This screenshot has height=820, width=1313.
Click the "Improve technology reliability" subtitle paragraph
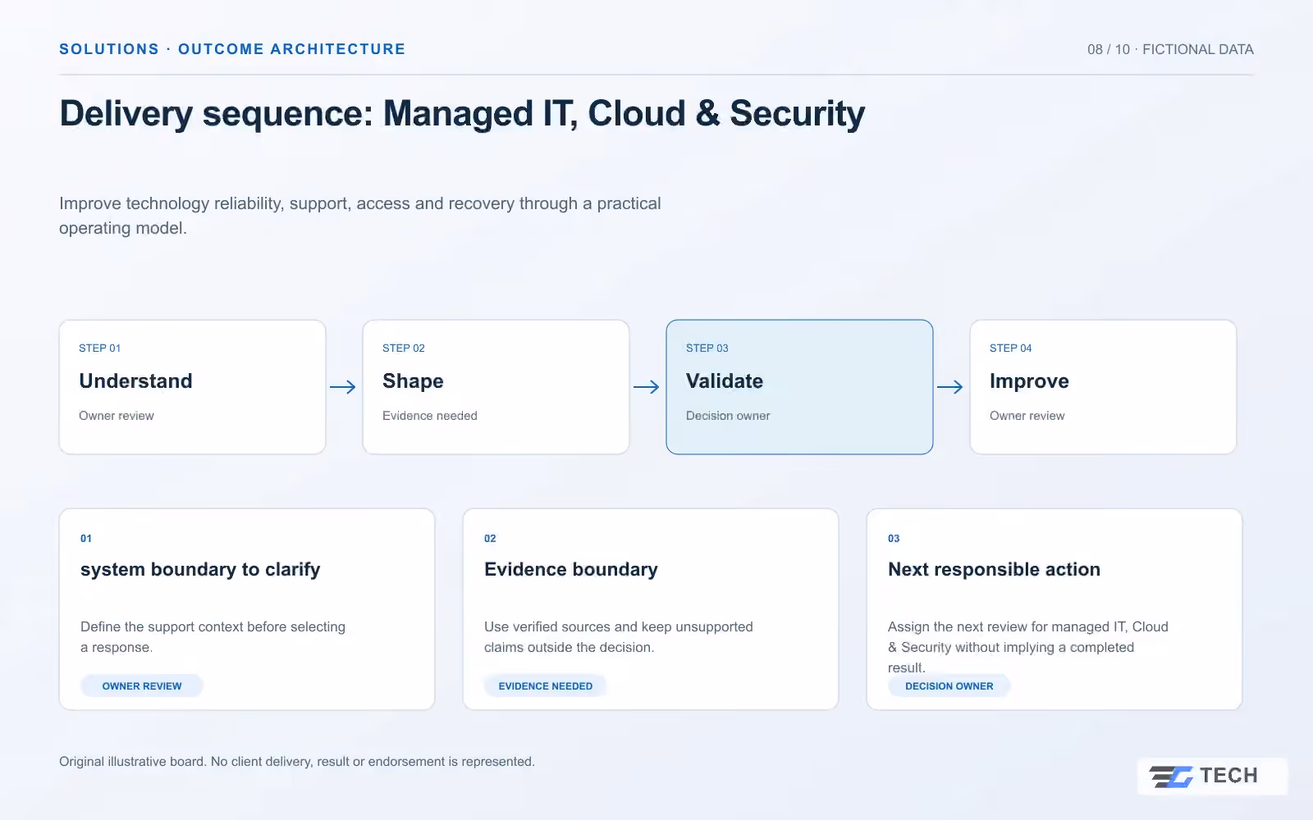360,216
